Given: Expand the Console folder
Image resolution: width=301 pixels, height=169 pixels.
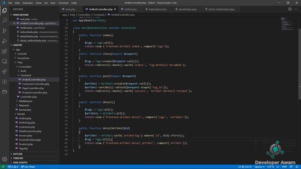Looking at the screenshot, I should coord(22,54).
